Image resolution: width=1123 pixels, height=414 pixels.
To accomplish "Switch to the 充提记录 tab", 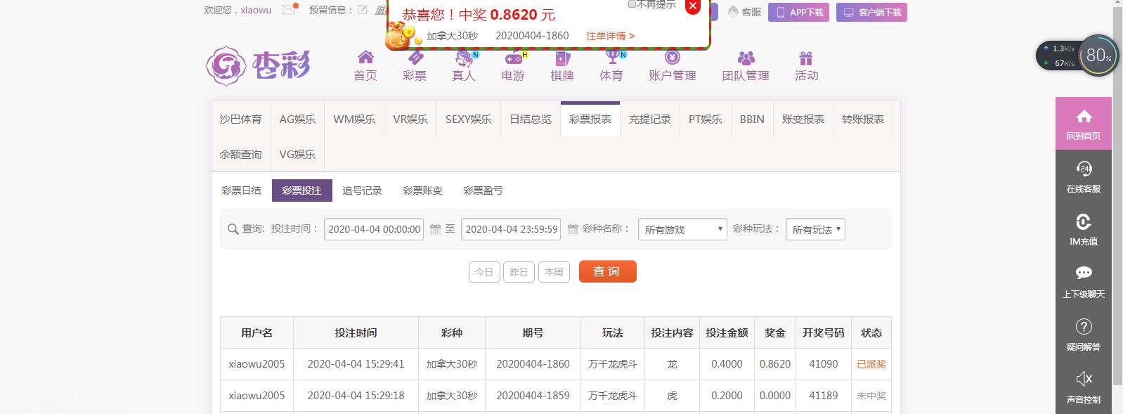I will [x=650, y=119].
